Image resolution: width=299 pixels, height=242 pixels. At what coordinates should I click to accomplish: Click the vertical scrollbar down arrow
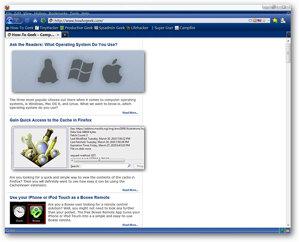pos(288,225)
